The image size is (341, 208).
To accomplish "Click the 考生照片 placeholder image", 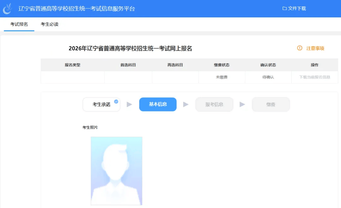I will tap(117, 171).
